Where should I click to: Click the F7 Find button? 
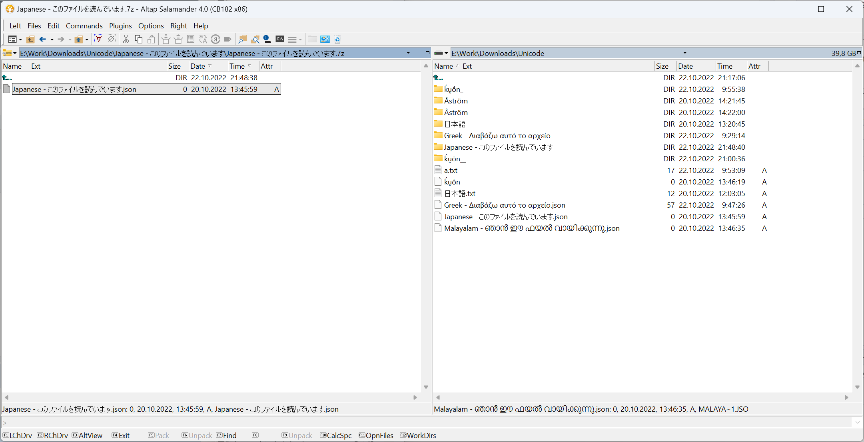pos(227,435)
